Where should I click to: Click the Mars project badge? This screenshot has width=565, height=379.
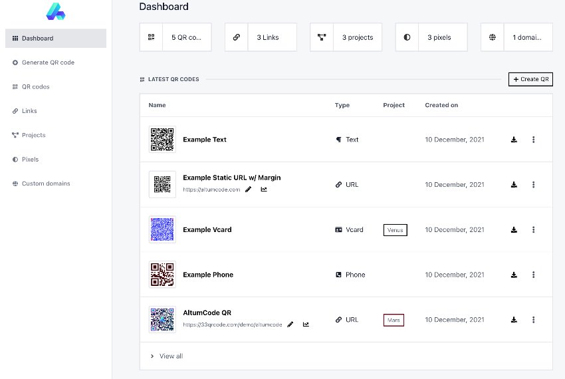pos(394,320)
